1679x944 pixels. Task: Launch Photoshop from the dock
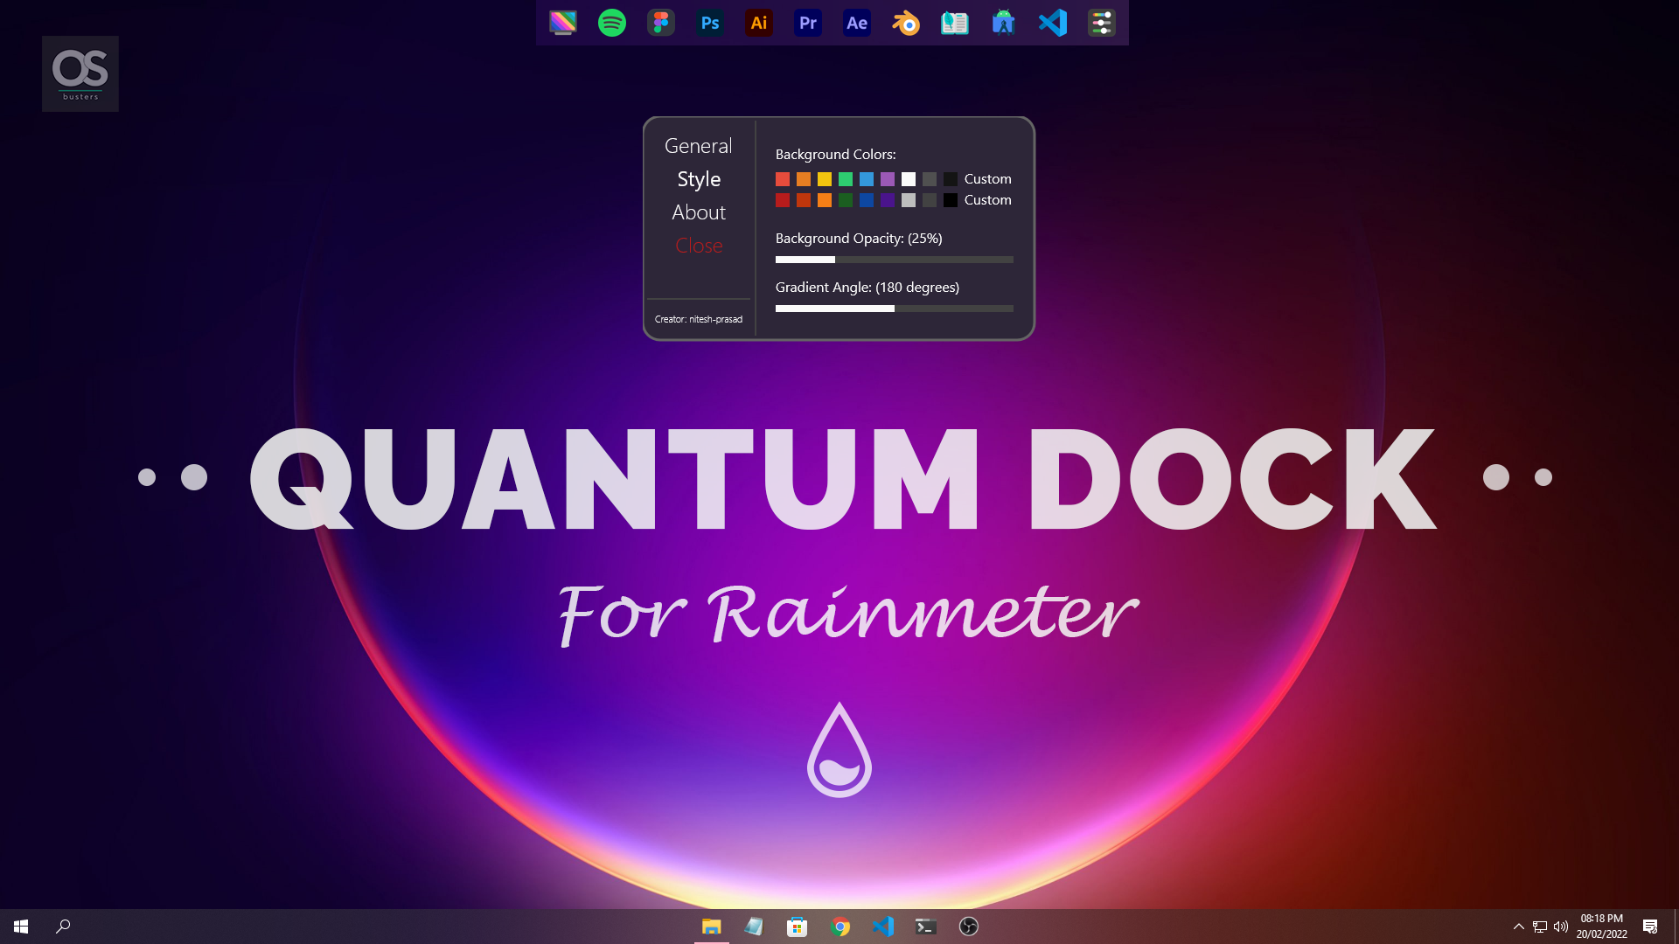pyautogui.click(x=710, y=23)
